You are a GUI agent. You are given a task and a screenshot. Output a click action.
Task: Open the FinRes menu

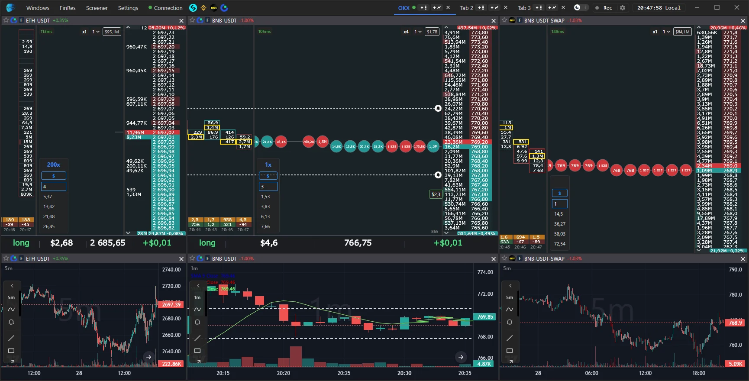(x=68, y=8)
